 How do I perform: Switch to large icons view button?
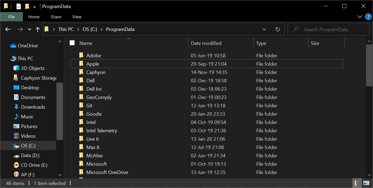coord(366,183)
